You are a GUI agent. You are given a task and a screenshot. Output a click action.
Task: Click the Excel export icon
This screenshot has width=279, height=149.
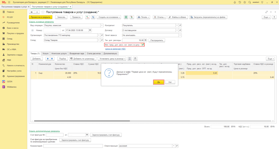tap(126, 17)
